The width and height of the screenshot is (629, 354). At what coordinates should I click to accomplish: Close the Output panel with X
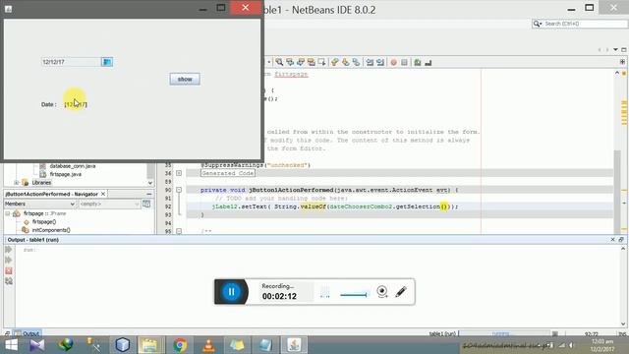612,240
